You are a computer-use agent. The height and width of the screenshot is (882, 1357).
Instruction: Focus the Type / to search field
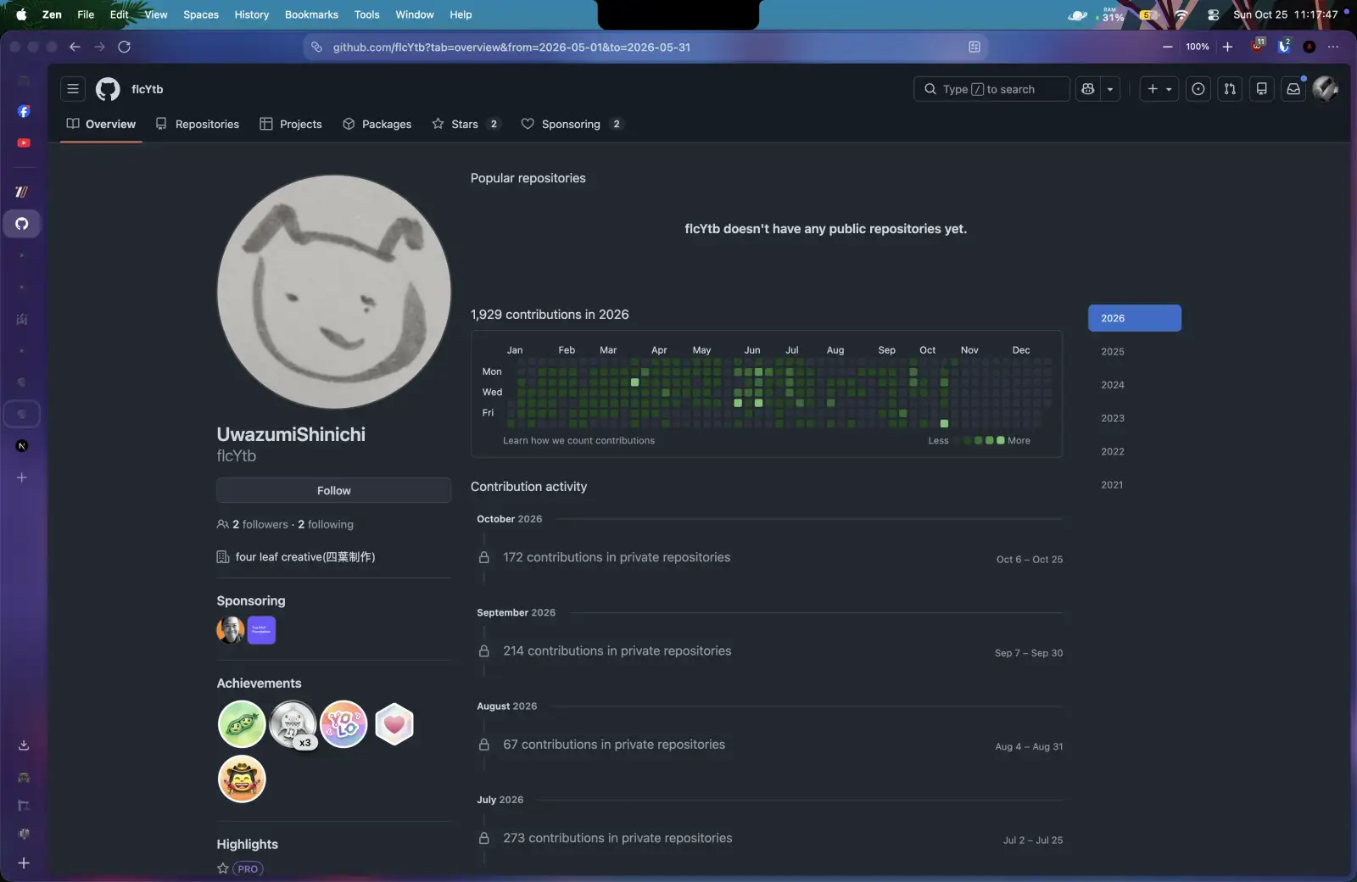click(x=991, y=89)
